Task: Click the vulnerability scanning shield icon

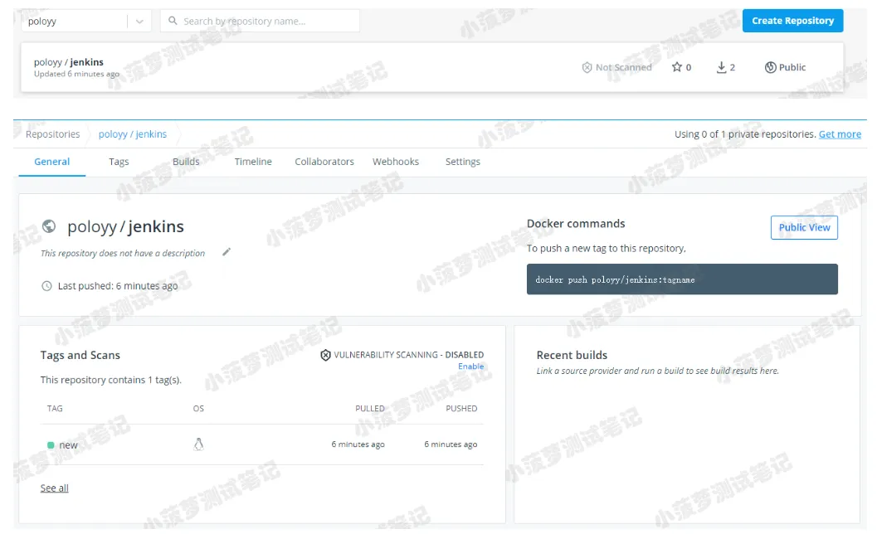Action: (325, 355)
